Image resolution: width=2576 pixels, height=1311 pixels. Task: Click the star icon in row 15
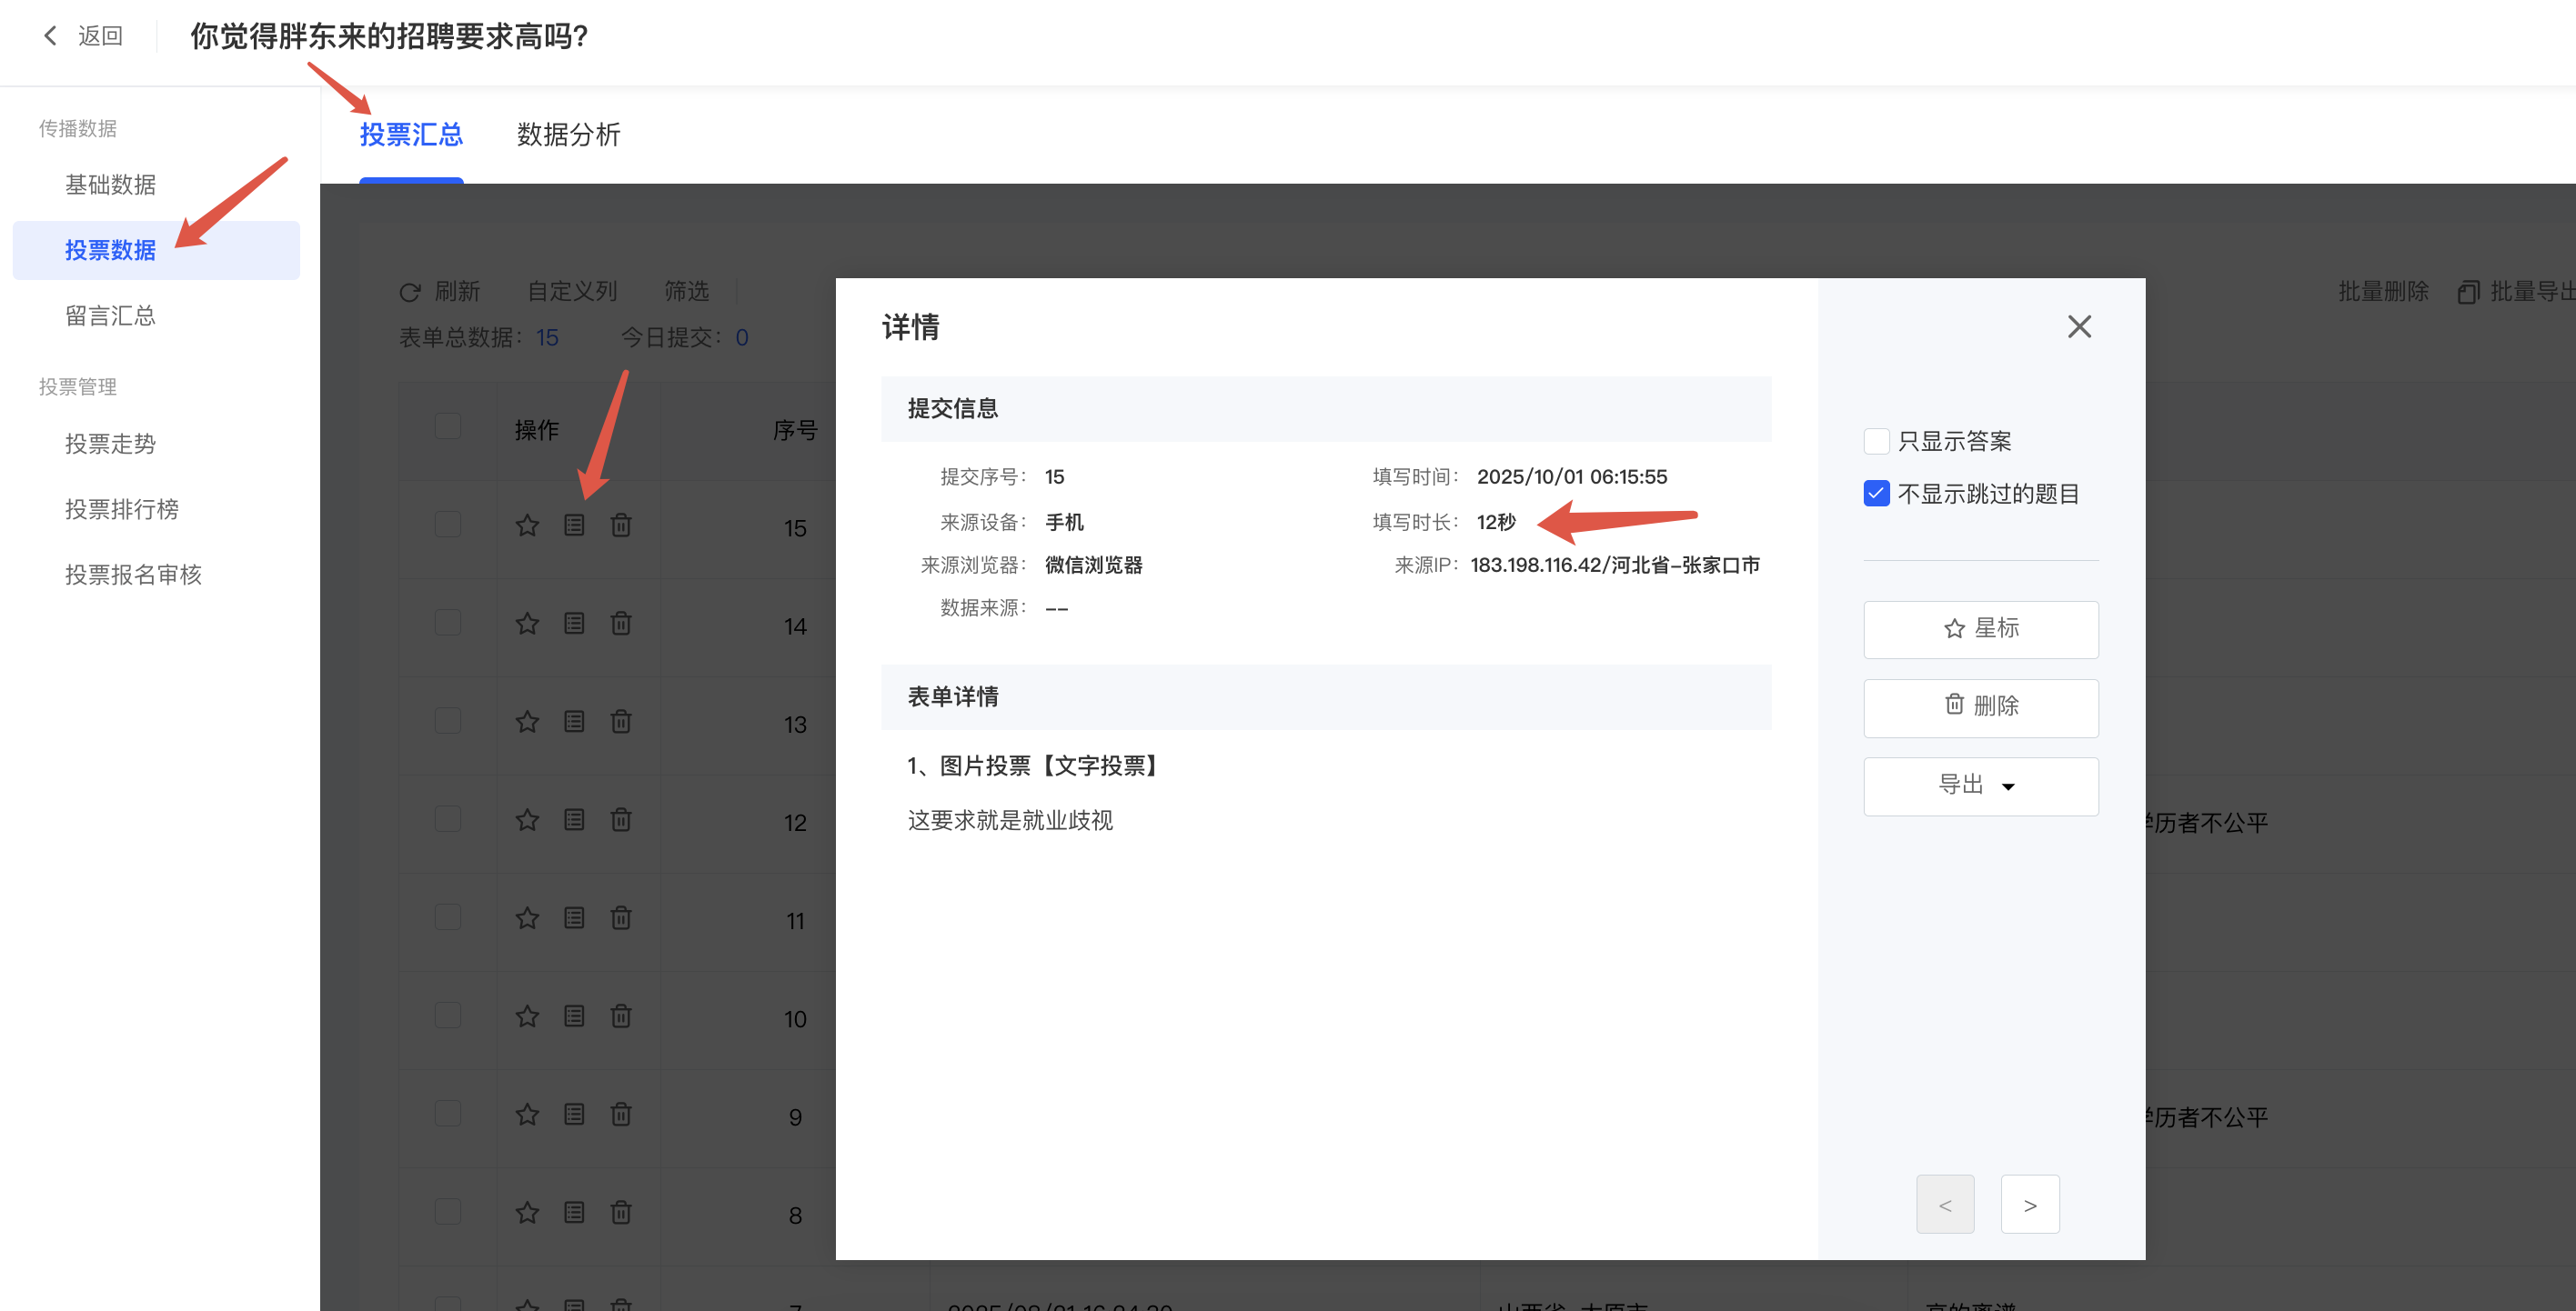coord(527,525)
